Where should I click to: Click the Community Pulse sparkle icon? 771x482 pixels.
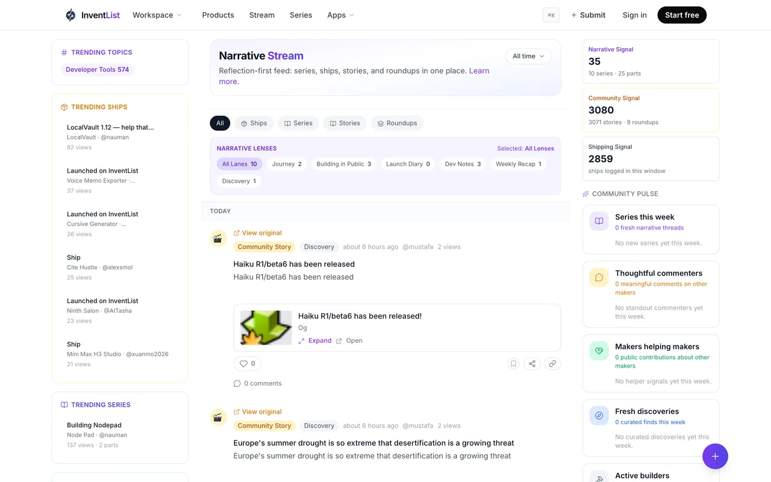[x=585, y=194]
